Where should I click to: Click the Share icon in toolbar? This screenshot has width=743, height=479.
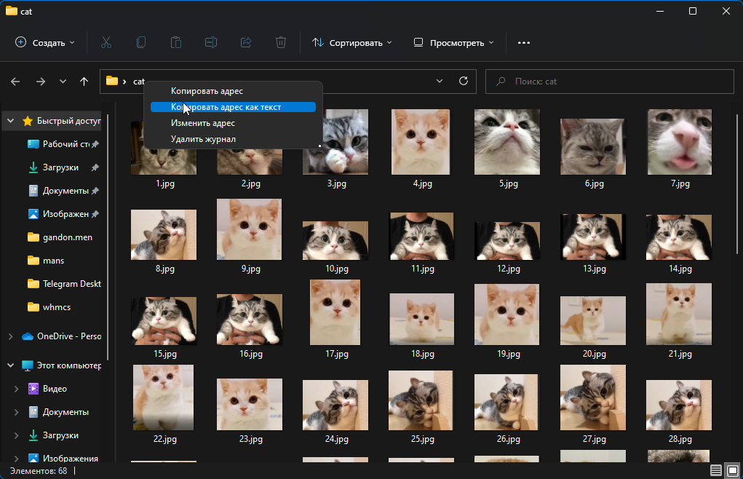coord(246,43)
